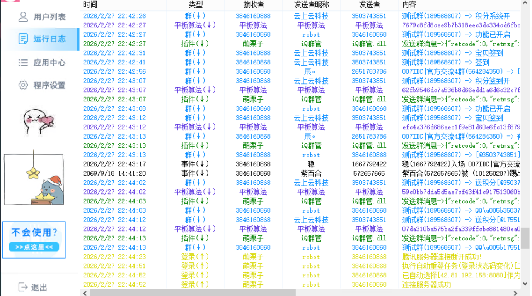Sort by the 类型 column header
532x296 pixels.
(x=196, y=5)
